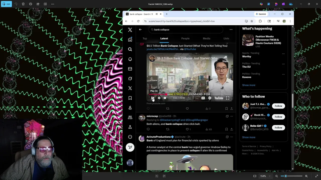Toggle closed captions on the video
The width and height of the screenshot is (321, 180).
[203, 98]
